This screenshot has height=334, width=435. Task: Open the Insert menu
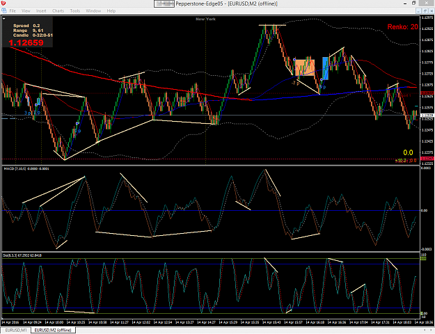41,11
